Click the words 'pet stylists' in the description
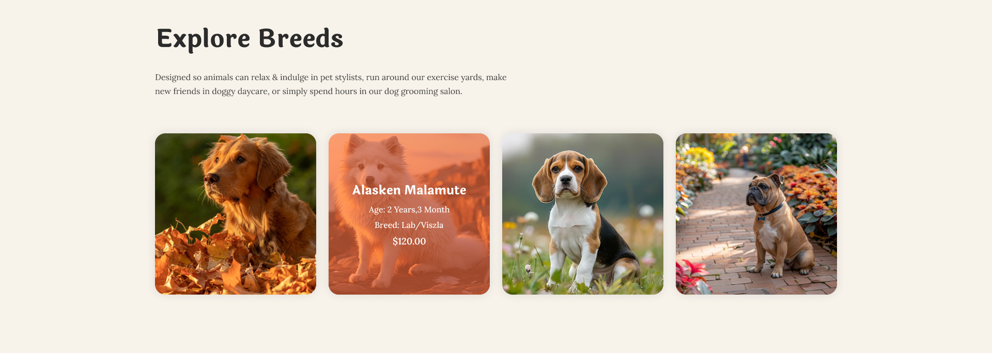The height and width of the screenshot is (353, 992). point(341,78)
